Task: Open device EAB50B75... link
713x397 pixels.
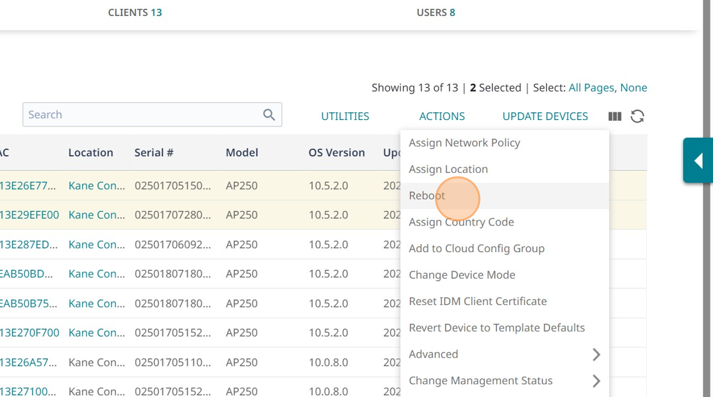Action: tap(29, 304)
